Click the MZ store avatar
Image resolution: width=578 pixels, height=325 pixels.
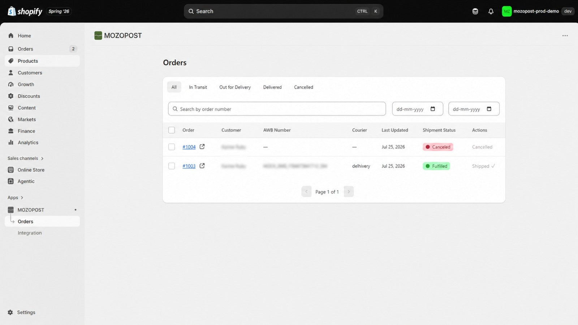tap(506, 11)
